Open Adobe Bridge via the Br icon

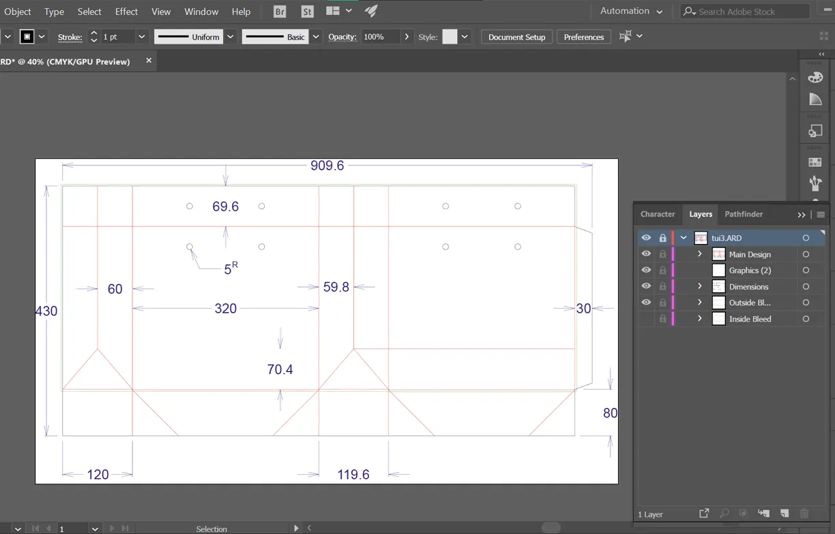pos(280,11)
